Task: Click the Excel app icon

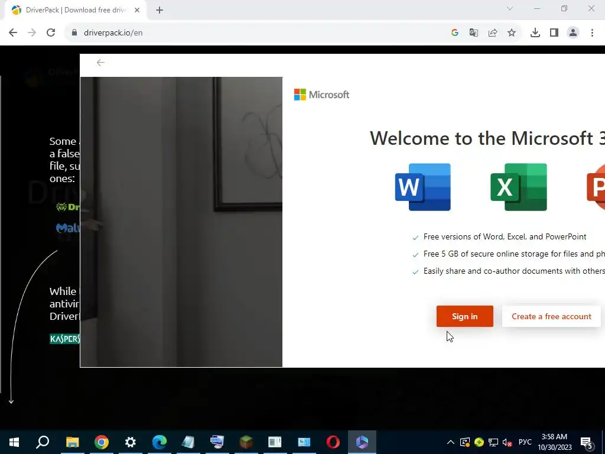Action: 519,187
